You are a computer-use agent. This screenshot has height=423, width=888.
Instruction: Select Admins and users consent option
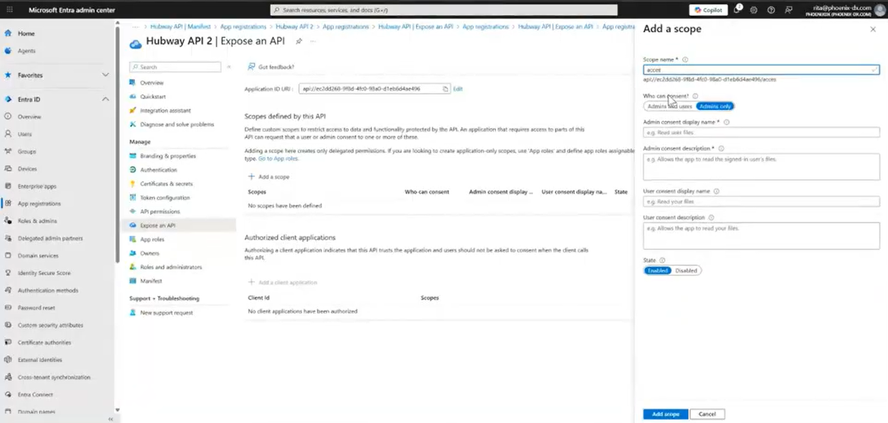coord(669,106)
